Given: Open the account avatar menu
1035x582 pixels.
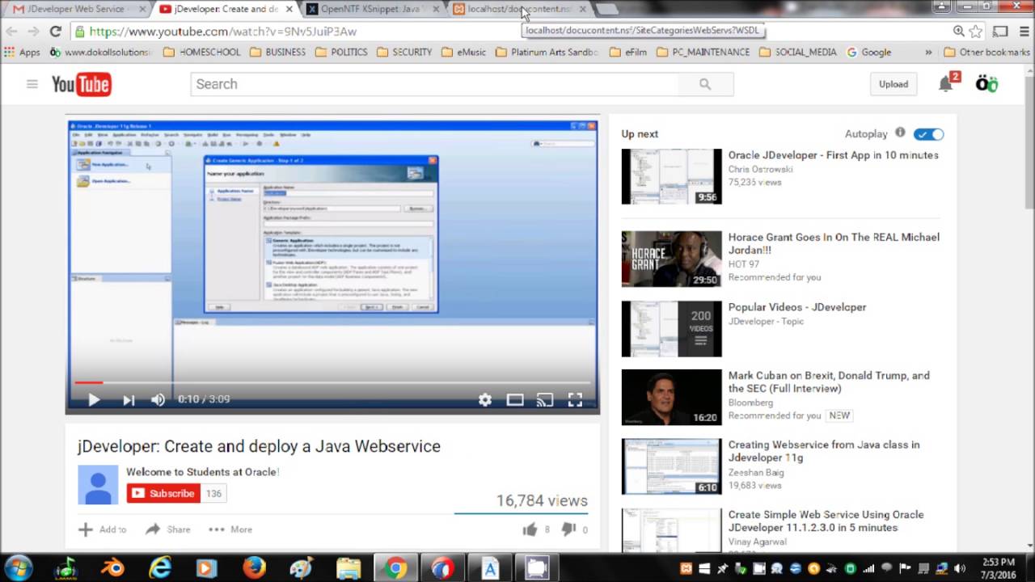Looking at the screenshot, I should pyautogui.click(x=986, y=84).
